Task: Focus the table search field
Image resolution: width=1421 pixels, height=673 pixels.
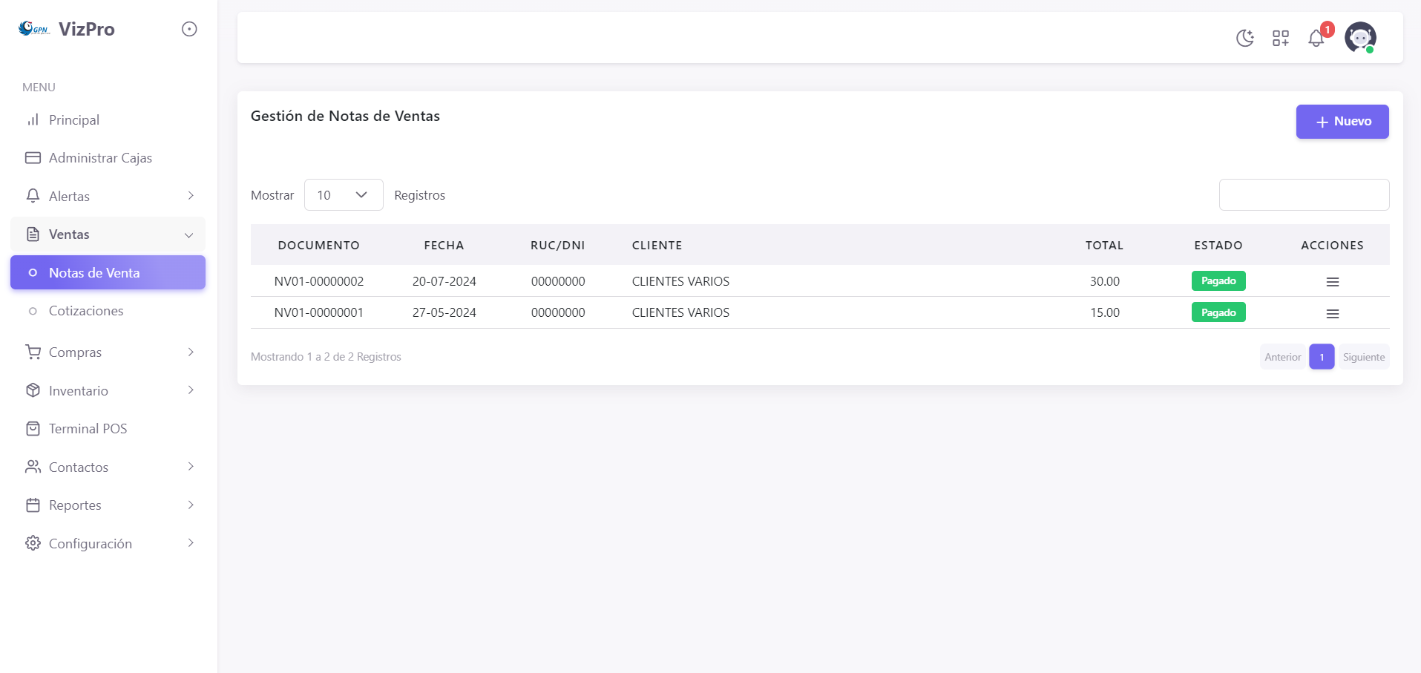Action: click(x=1303, y=195)
